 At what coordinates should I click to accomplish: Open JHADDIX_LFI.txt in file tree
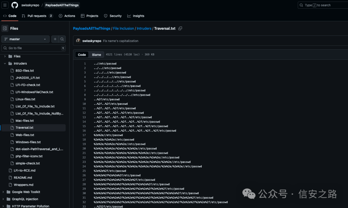tap(27, 78)
